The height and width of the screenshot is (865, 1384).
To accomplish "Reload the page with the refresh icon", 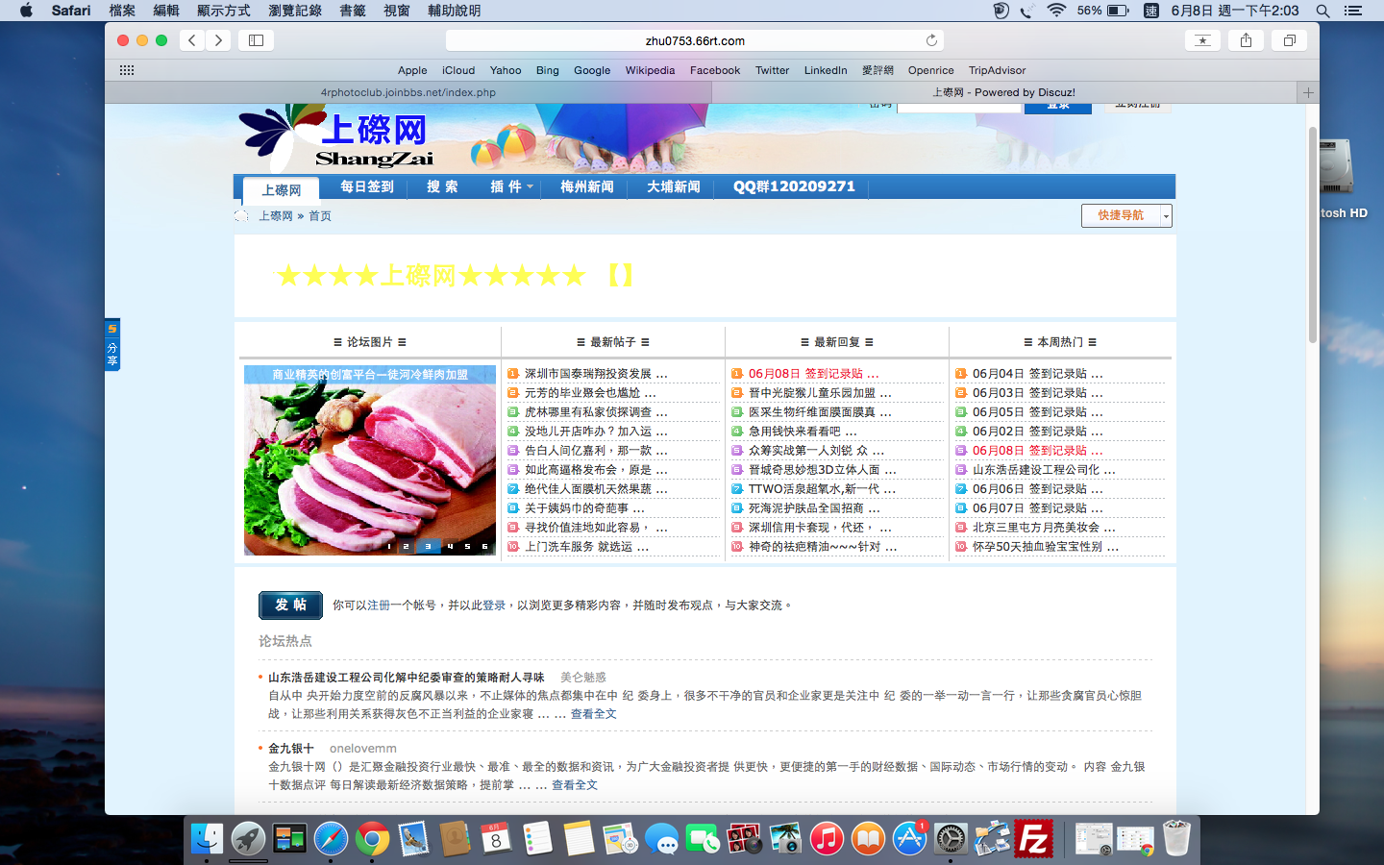I will pyautogui.click(x=931, y=40).
